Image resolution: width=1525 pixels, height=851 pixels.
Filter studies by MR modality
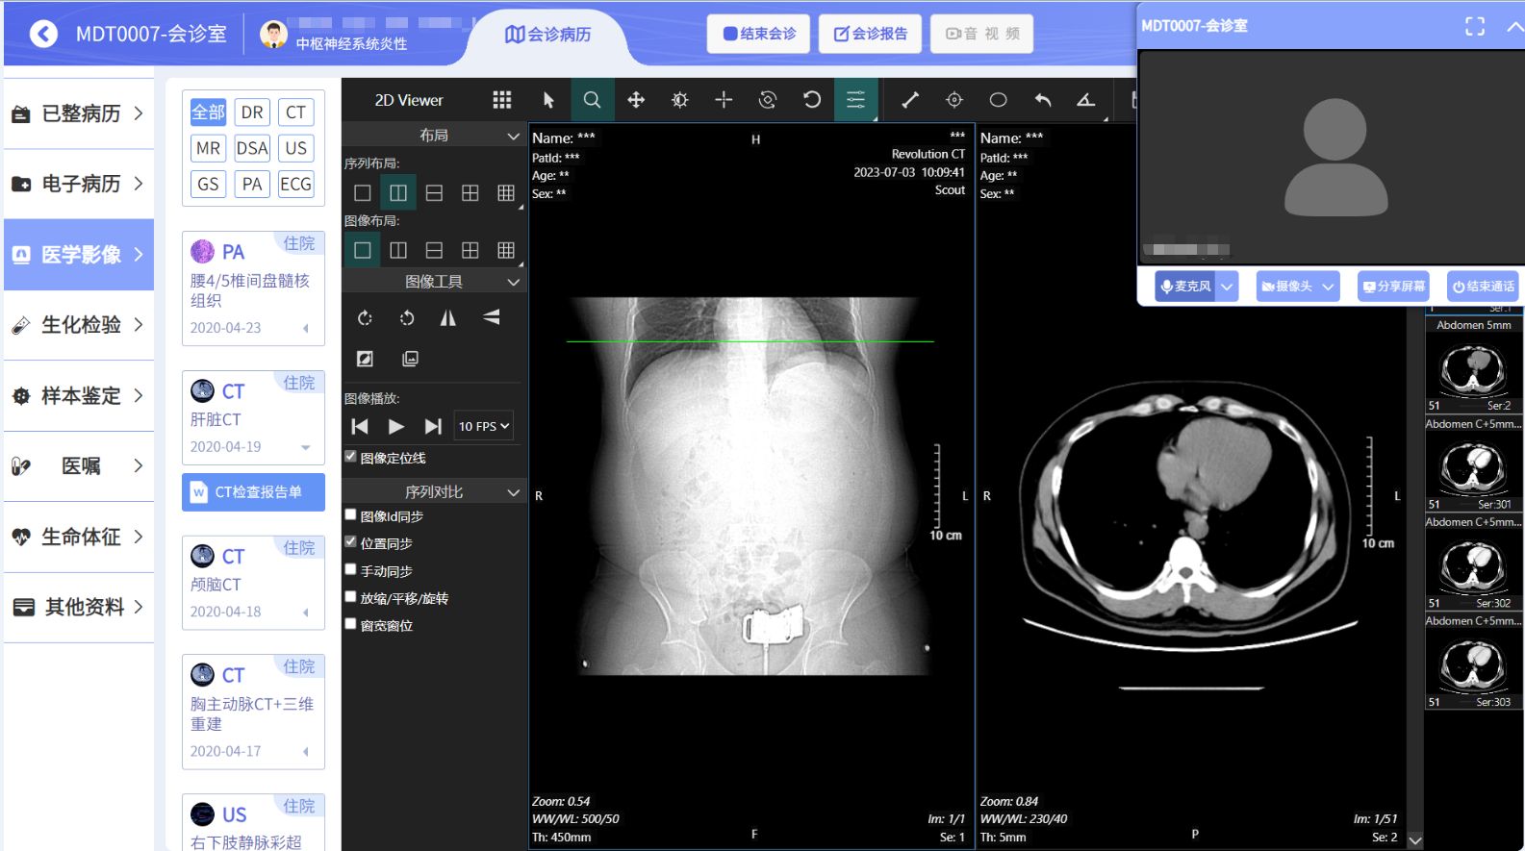click(208, 148)
